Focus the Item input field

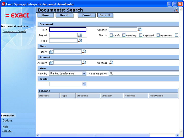(68, 52)
